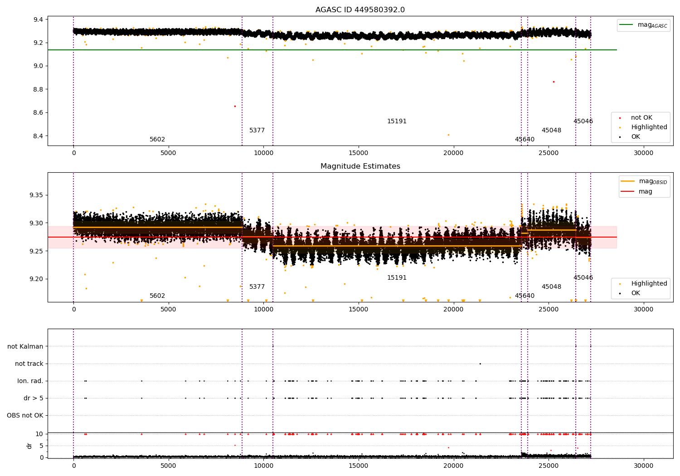
Task: Click the orange highlighted point near 8.4 magnitude
Action: coord(448,135)
